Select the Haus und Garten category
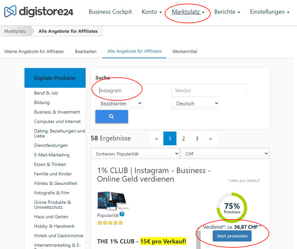The image size is (297, 249). (51, 217)
